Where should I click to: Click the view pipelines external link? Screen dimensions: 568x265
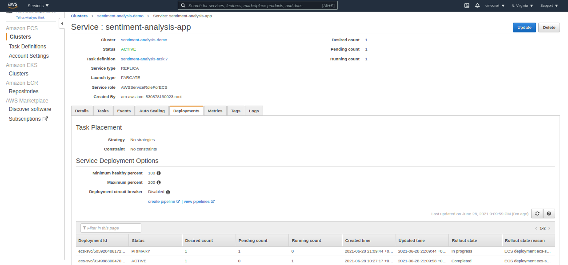pyautogui.click(x=197, y=201)
